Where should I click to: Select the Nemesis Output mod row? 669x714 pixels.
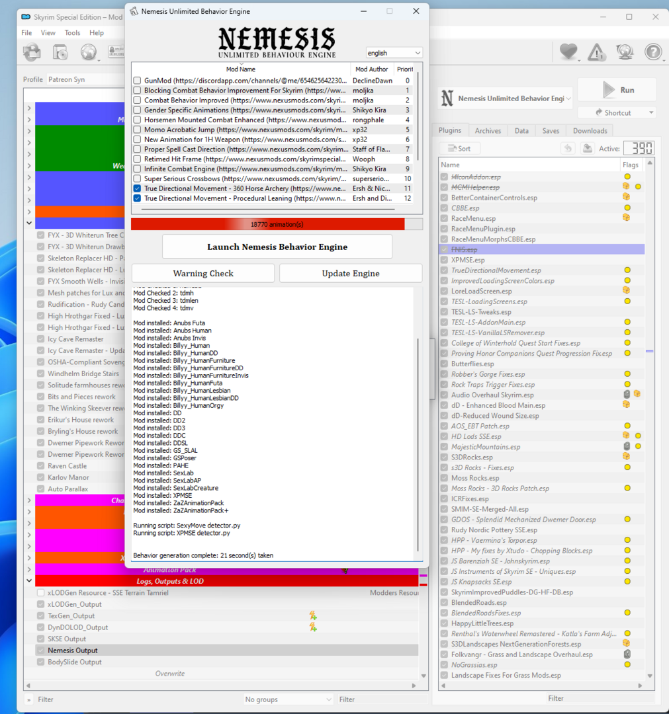pos(226,651)
